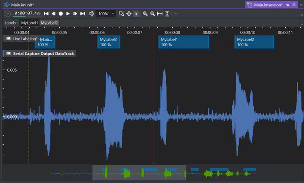Close the Main.imsession tab
The width and height of the screenshot is (304, 183).
click(x=294, y=5)
